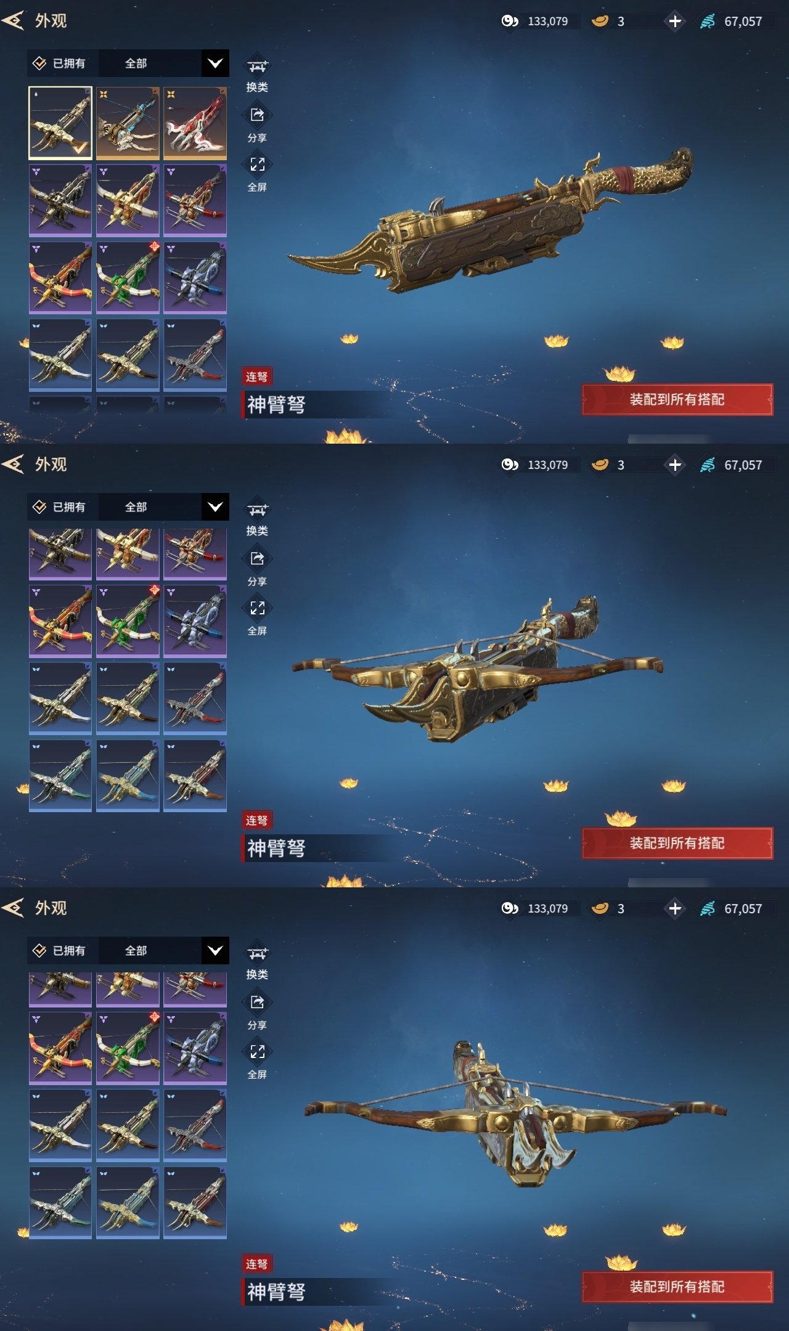Select the cyan-stringed crossbow skin with orange background
Viewport: 789px width, 1331px height.
tap(128, 123)
